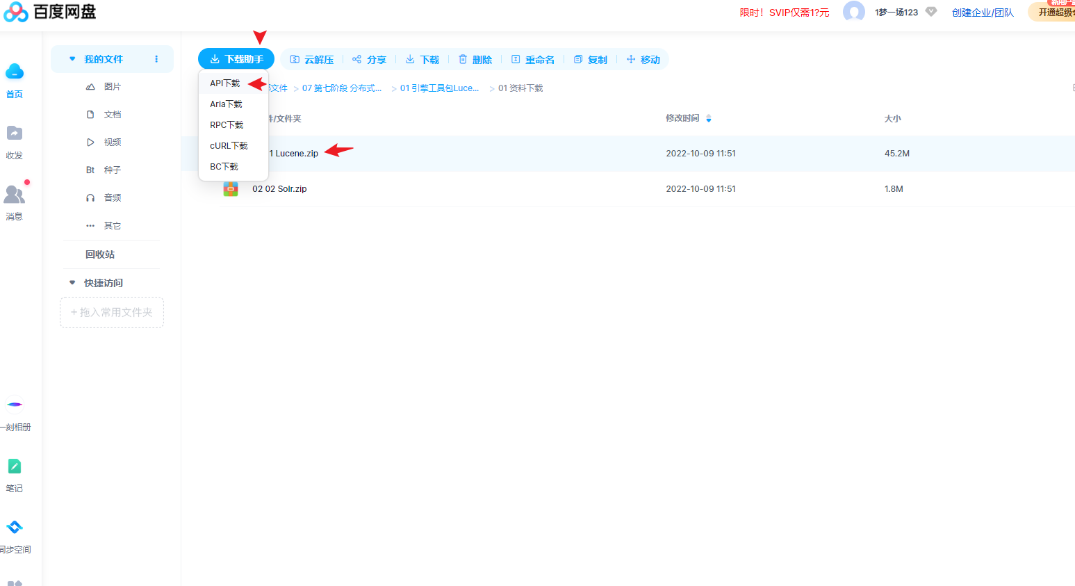This screenshot has width=1075, height=586.
Task: Click the 百度网盘 logo
Action: click(x=50, y=12)
